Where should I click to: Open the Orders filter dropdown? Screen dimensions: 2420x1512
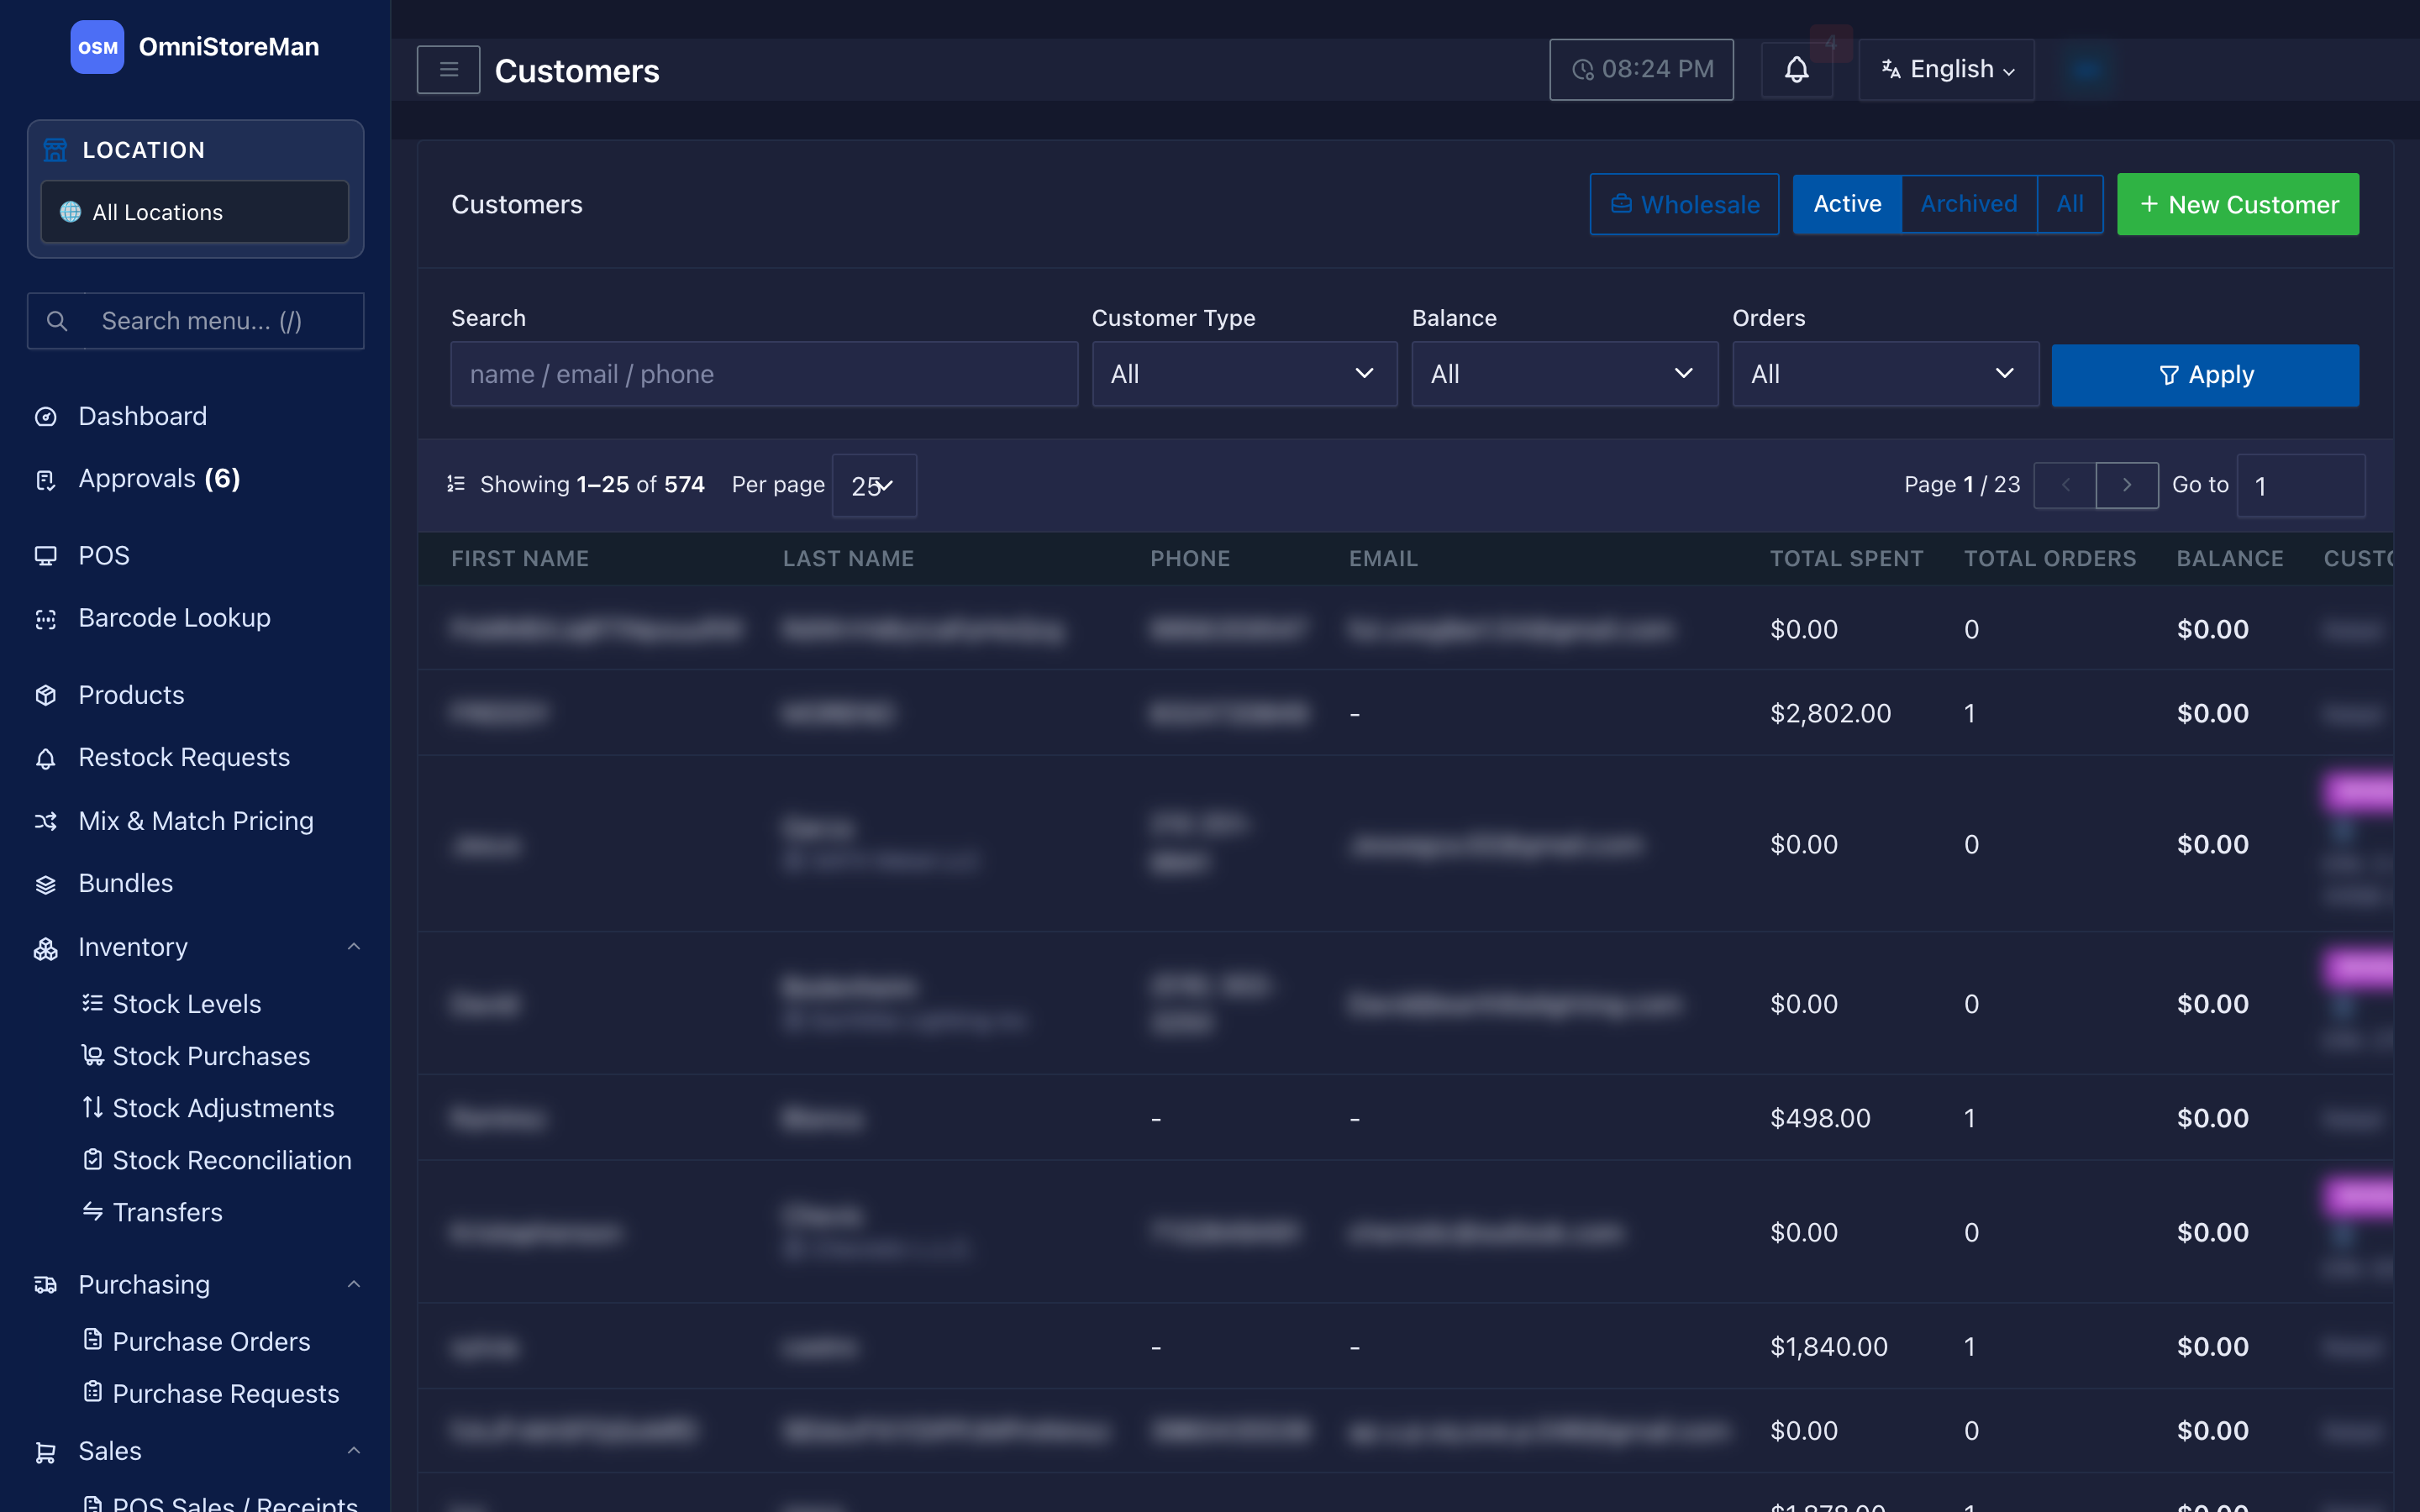(x=1885, y=374)
